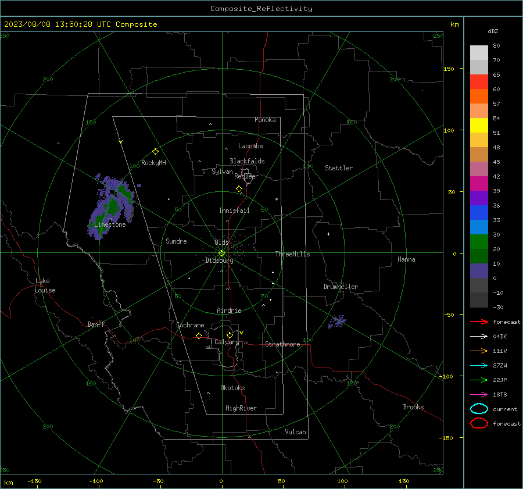Click the Airdrie city label
523x489 pixels.
(x=229, y=310)
